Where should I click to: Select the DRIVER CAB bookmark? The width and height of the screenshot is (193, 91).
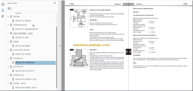tap(18, 75)
